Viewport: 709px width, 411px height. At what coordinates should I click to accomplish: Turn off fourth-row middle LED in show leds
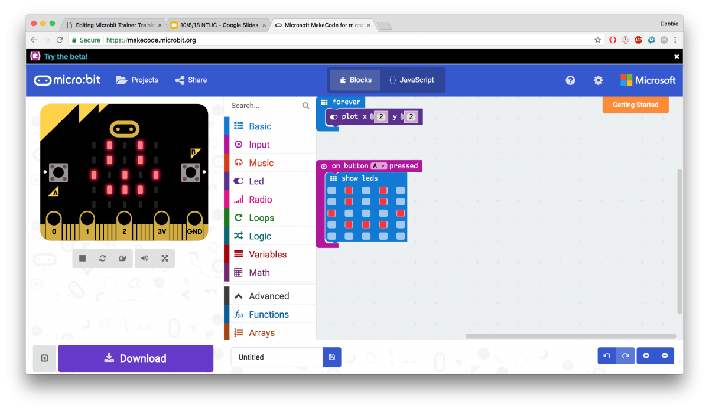(366, 225)
